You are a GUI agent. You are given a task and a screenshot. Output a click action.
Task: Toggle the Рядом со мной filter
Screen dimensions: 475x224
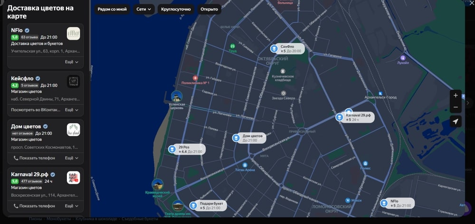[112, 9]
